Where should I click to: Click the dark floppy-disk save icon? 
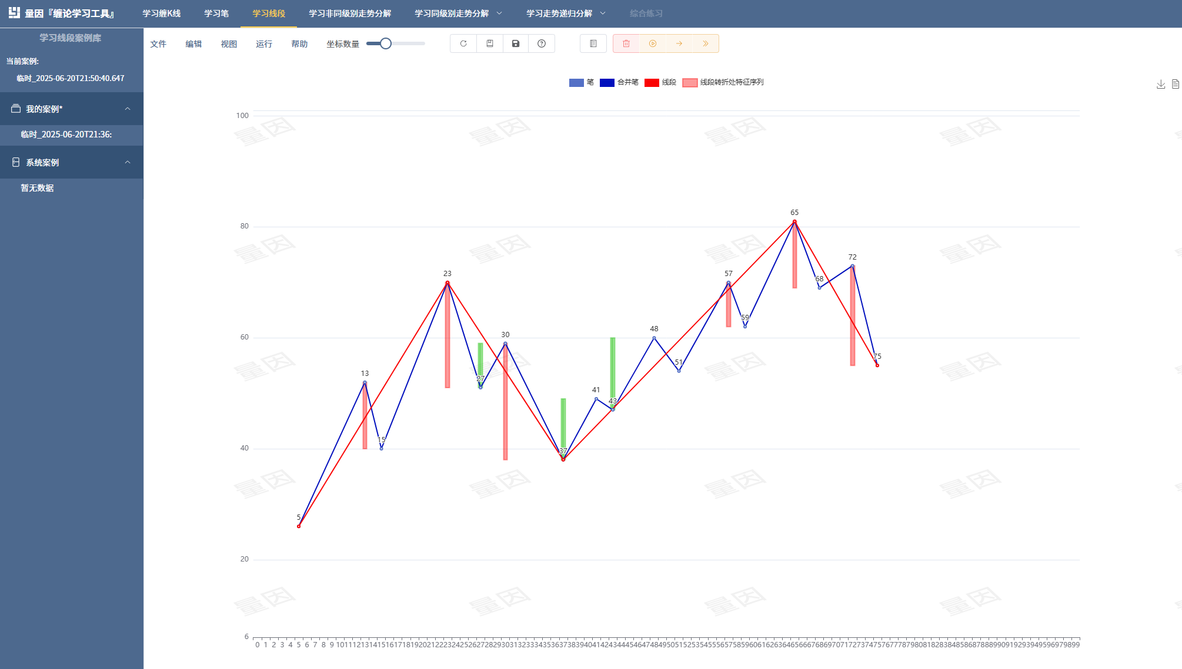pos(516,43)
